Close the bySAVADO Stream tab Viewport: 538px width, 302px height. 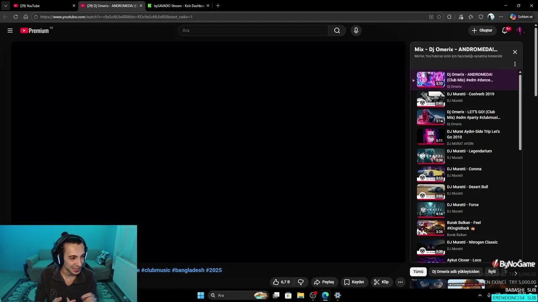point(208,6)
